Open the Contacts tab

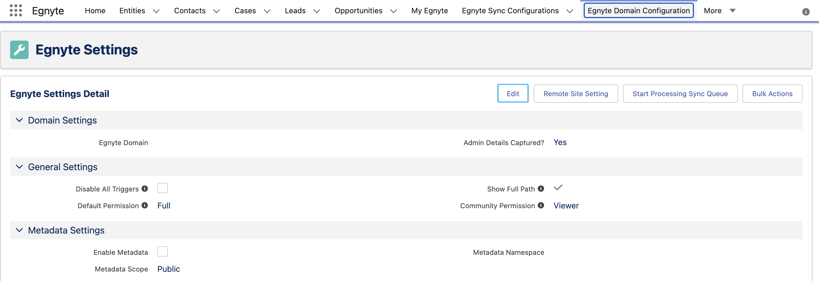[x=190, y=11]
